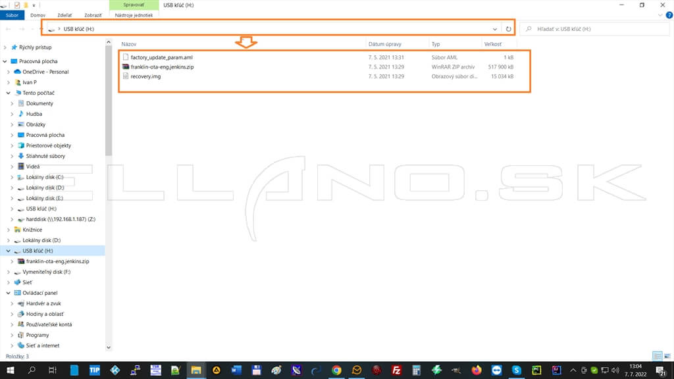Open the Hudba folder

point(34,114)
